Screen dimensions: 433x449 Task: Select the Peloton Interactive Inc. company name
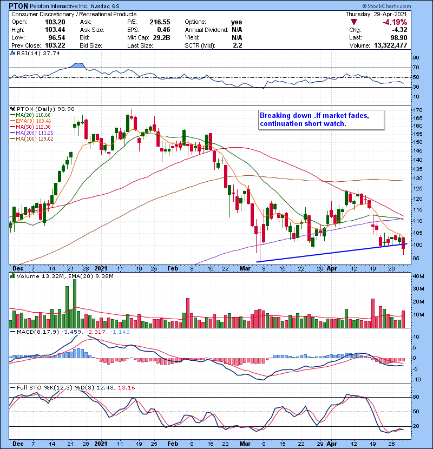point(60,6)
